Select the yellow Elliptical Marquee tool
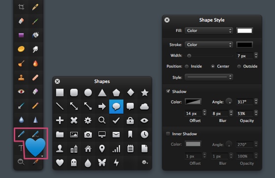This screenshot has height=178, width=275. coord(21,49)
